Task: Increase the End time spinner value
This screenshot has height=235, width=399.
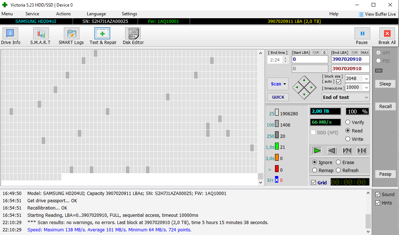Action: tap(286, 58)
